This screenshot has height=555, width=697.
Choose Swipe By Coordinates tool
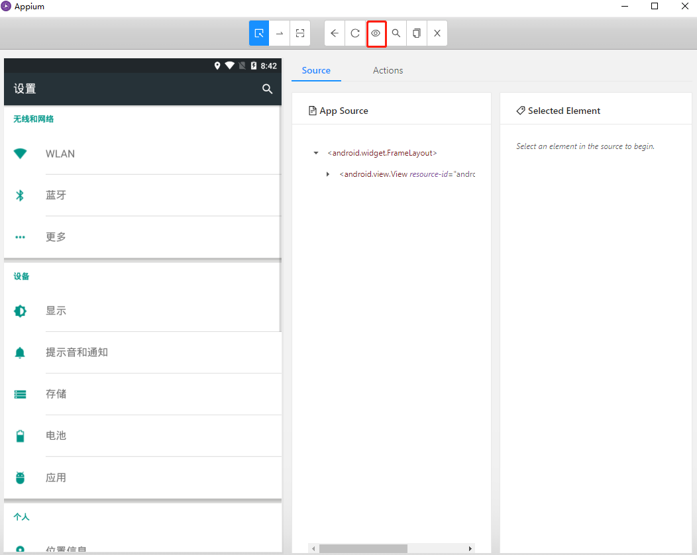280,33
